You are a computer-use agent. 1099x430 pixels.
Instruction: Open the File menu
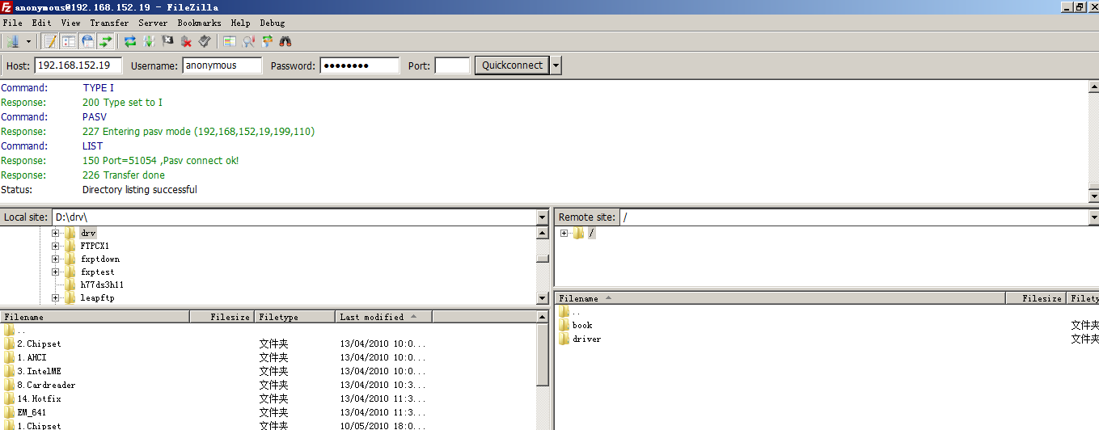13,23
